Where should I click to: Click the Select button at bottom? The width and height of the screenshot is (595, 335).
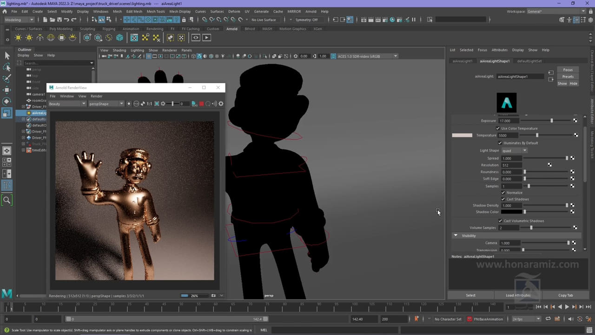pos(470,295)
